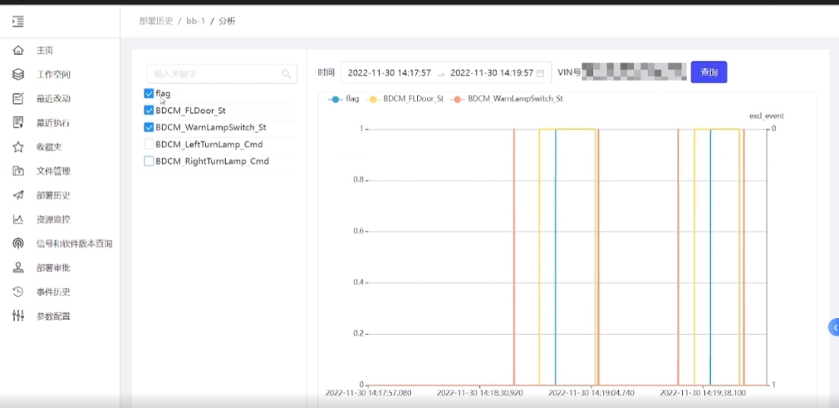Open 事件历史 menu item
839x408 pixels.
[53, 292]
